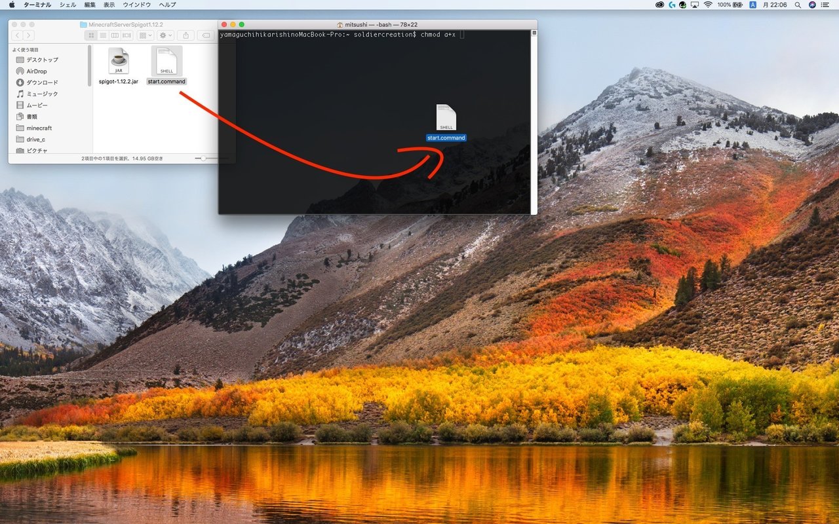Open the 編集 menu
Image resolution: width=839 pixels, height=524 pixels.
point(90,5)
